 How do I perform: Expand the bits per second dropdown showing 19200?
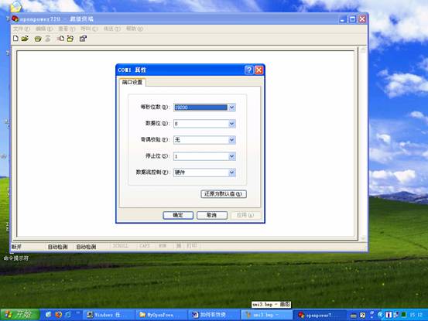point(231,108)
